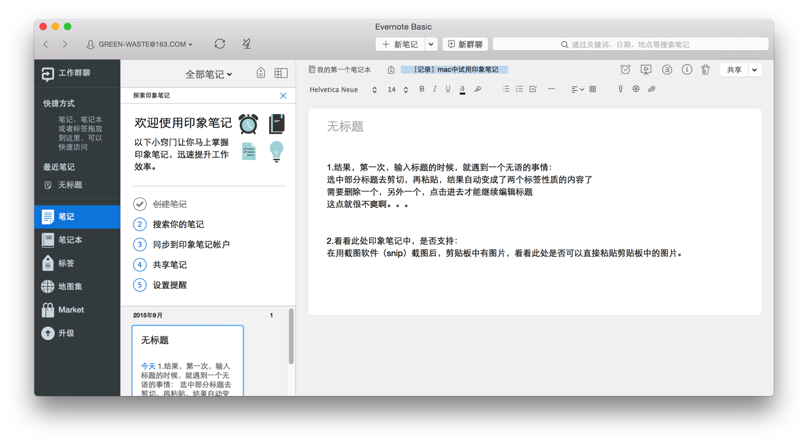Select 笔记本 notebooks in the sidebar
The height and width of the screenshot is (445, 808).
(77, 240)
